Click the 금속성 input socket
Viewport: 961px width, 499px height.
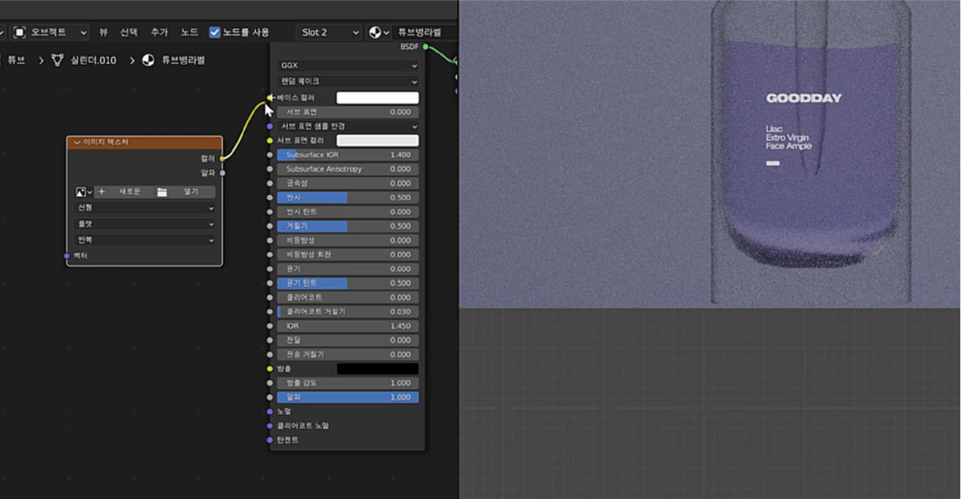(270, 183)
